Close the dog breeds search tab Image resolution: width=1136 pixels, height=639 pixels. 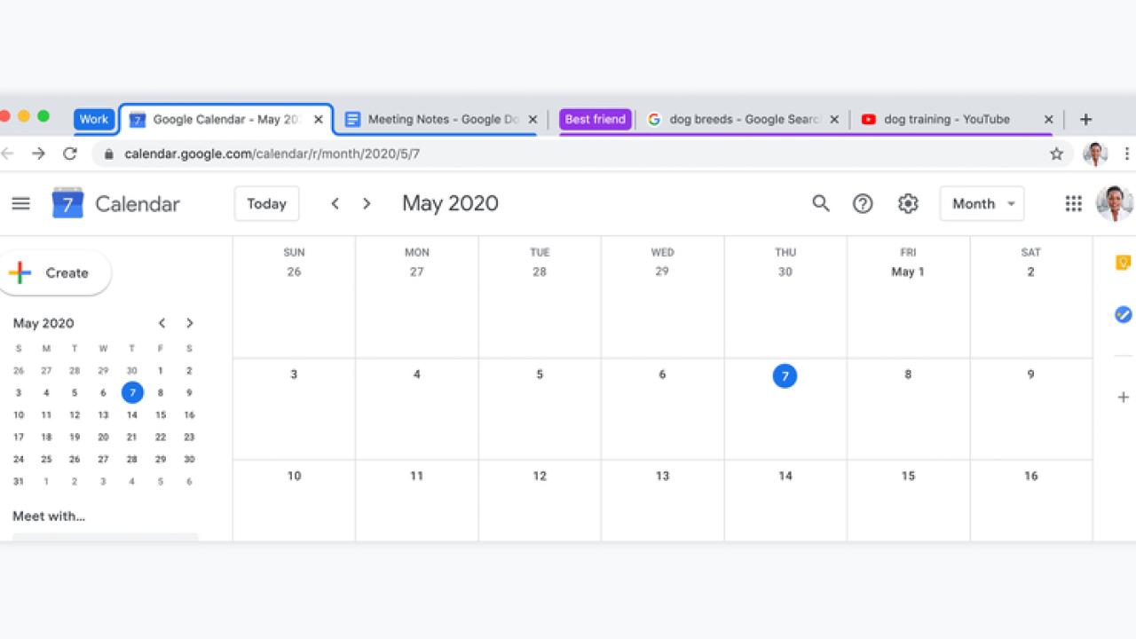(834, 119)
